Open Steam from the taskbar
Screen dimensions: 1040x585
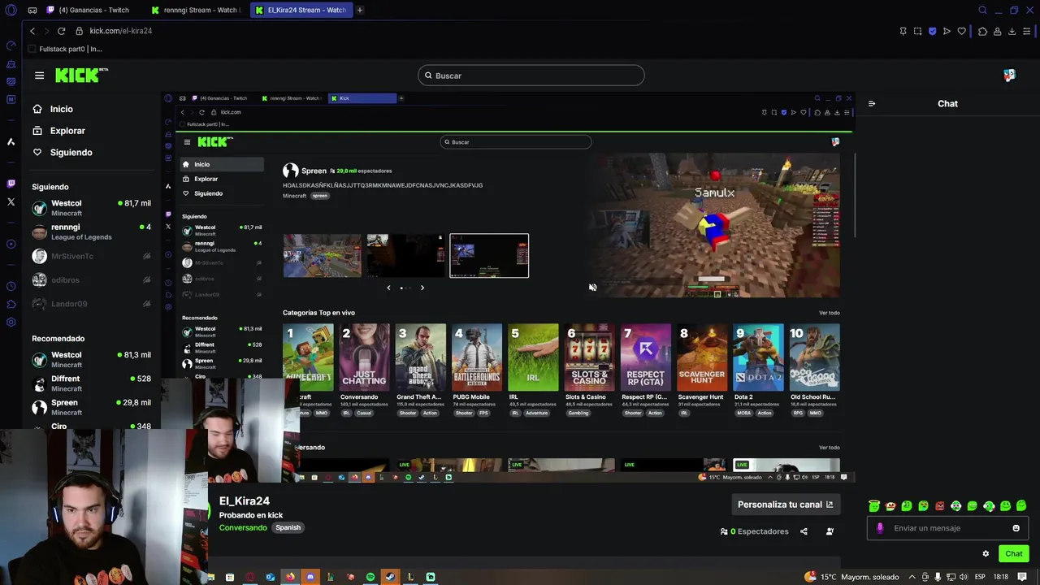tap(391, 577)
